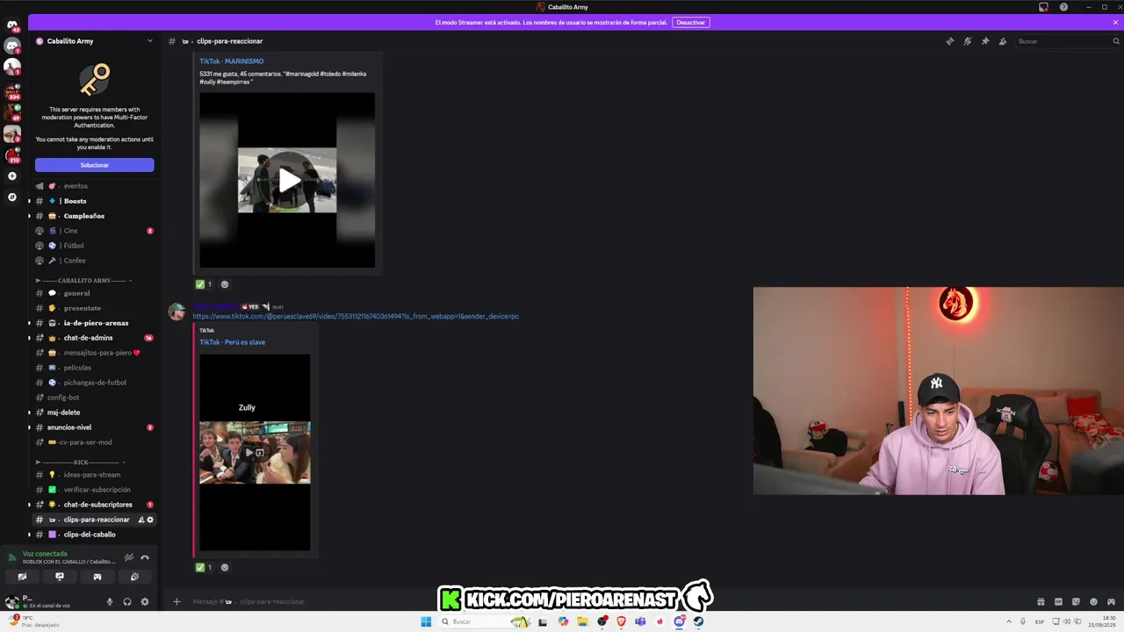The width and height of the screenshot is (1124, 632).
Task: Open the clips-del-caballo channel
Action: [94, 535]
